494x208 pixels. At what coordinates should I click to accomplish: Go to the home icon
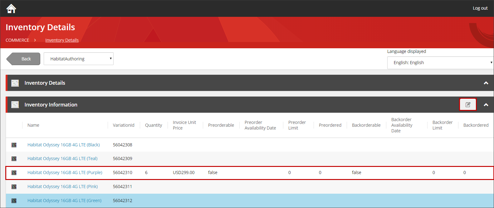pos(11,8)
